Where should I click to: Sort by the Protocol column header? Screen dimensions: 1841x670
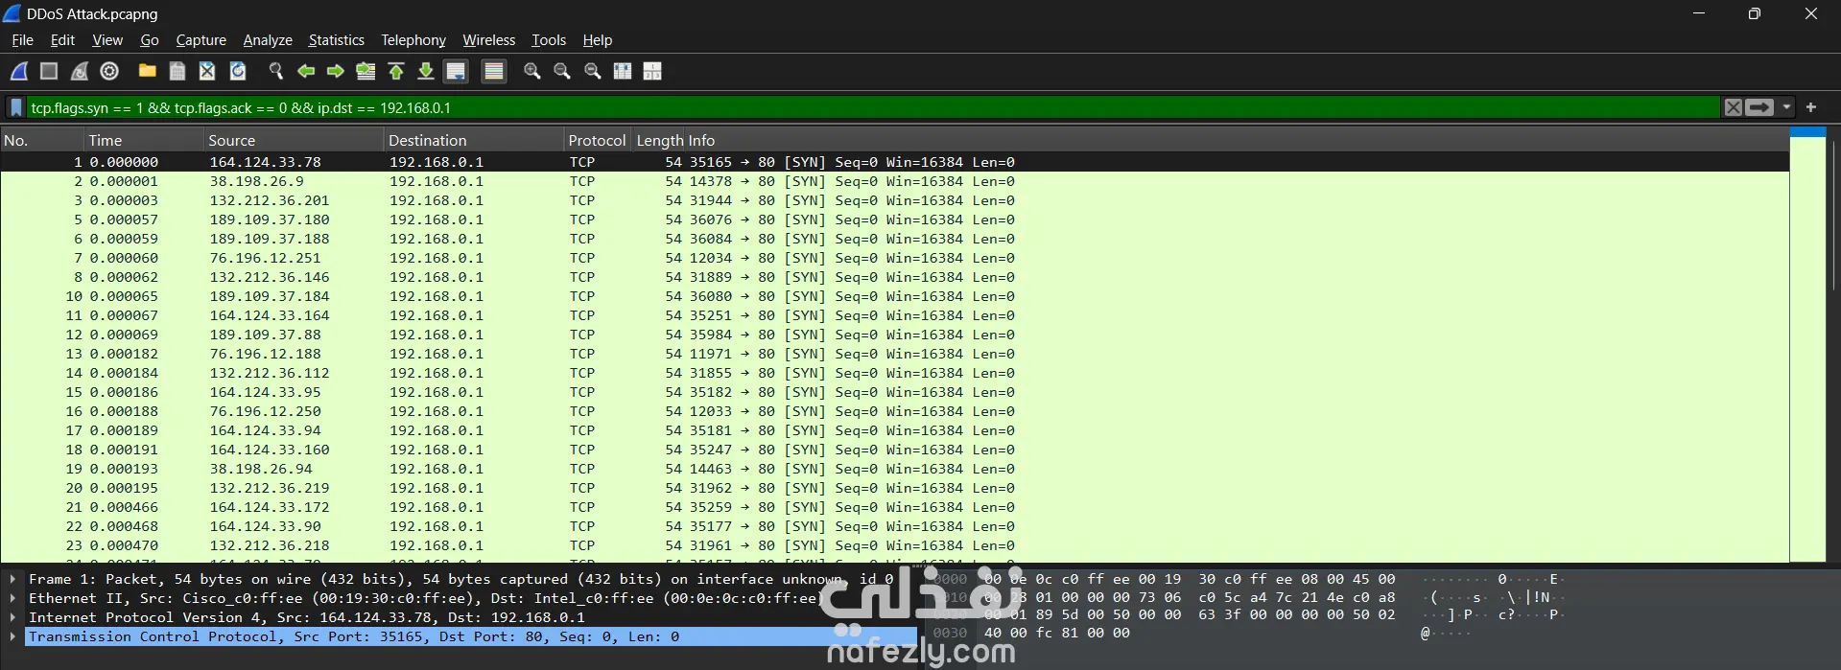[x=598, y=140]
